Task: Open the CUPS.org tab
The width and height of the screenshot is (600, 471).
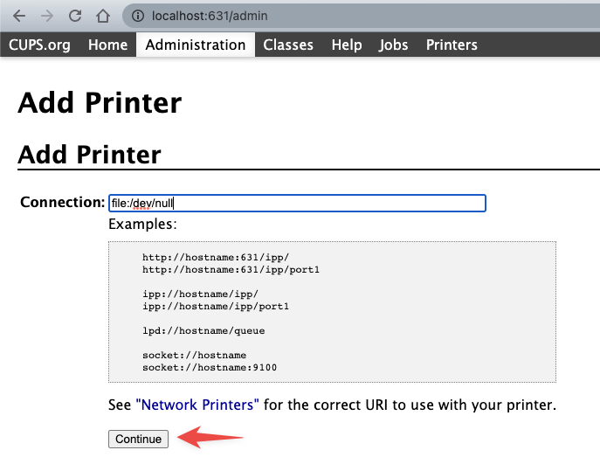Action: pos(39,45)
